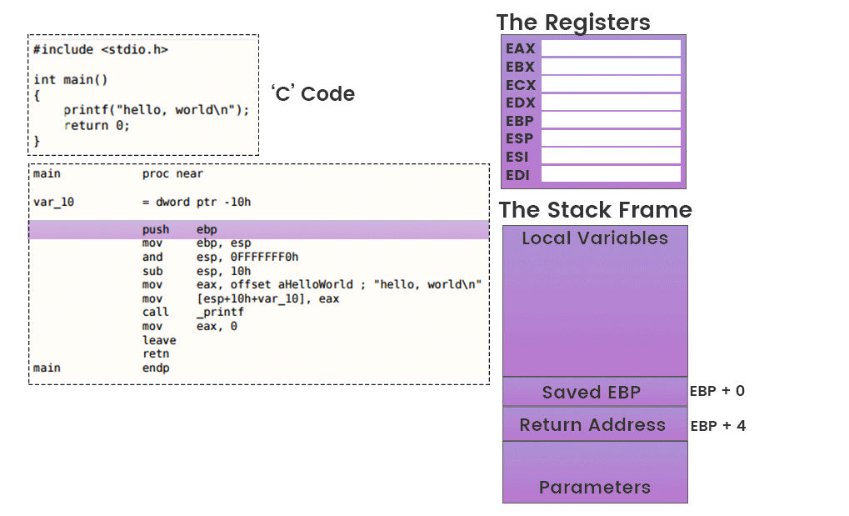Click the Return Address stack block
The image size is (849, 516).
595,425
